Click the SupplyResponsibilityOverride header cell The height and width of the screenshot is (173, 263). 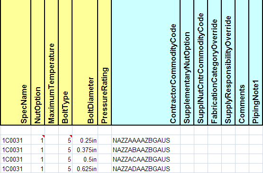pos(228,63)
